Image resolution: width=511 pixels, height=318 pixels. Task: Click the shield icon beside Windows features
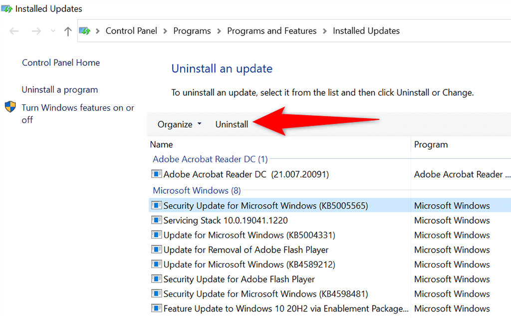[10, 107]
